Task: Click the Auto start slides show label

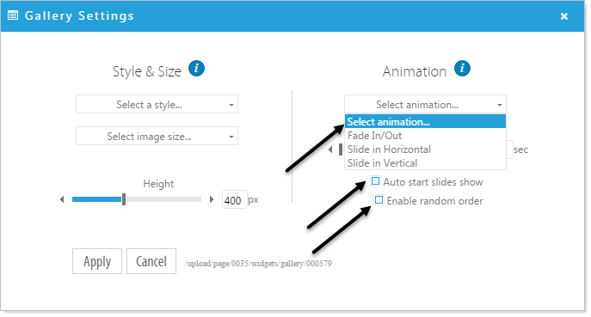Action: tap(433, 182)
